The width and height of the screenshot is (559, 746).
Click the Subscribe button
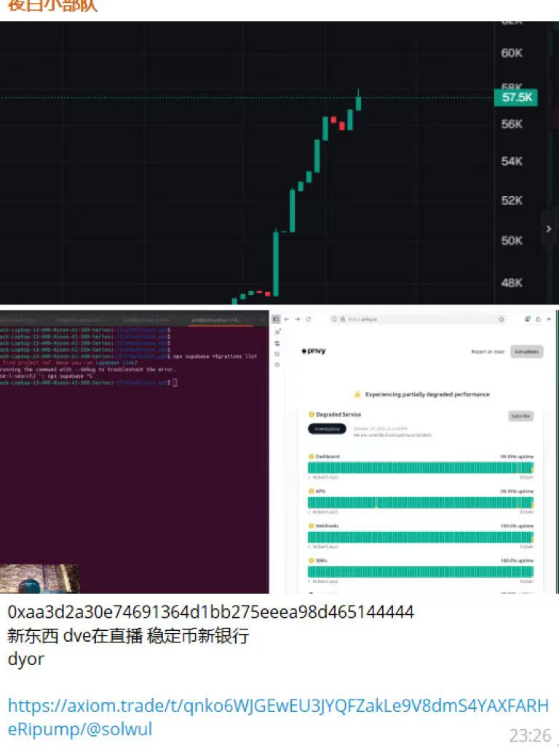520,416
